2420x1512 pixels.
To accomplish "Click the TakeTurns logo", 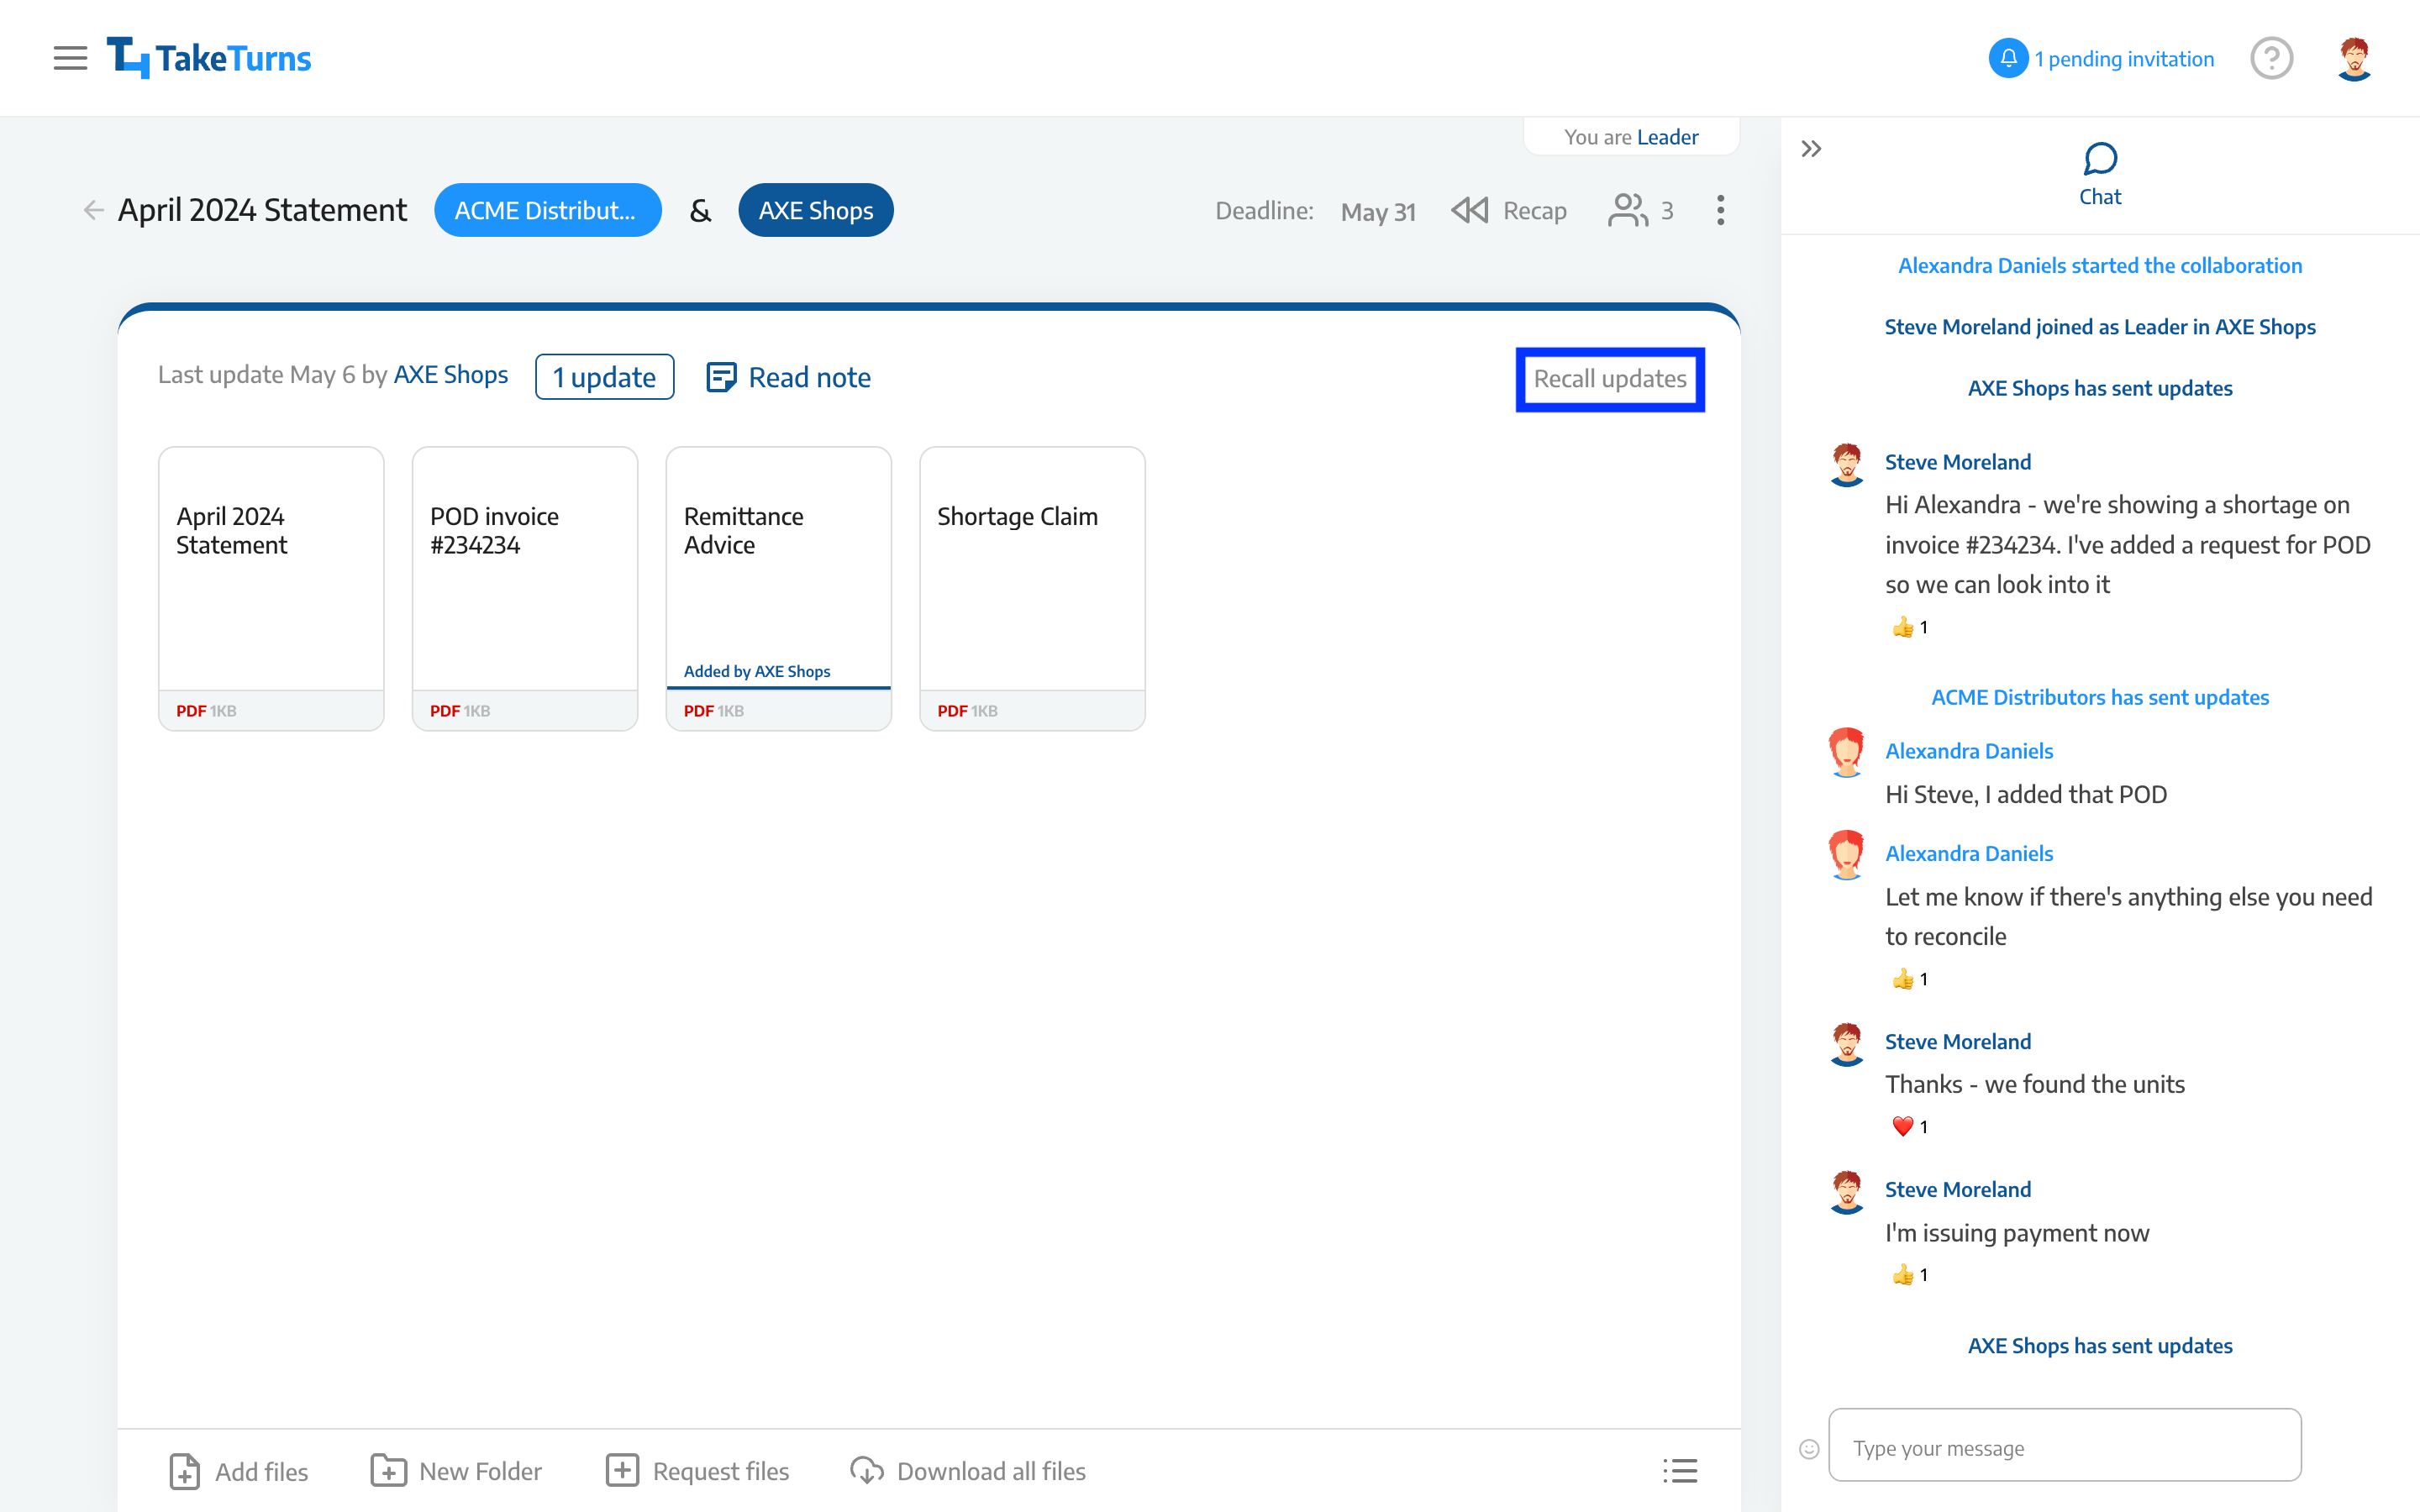I will [x=209, y=58].
